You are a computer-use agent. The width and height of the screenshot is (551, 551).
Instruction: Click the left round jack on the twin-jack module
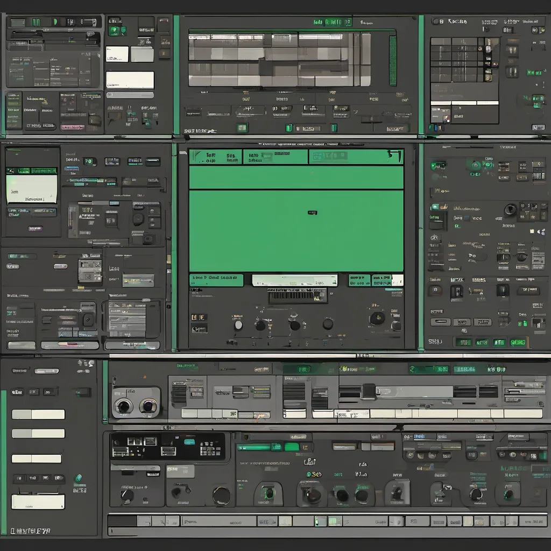(123, 406)
